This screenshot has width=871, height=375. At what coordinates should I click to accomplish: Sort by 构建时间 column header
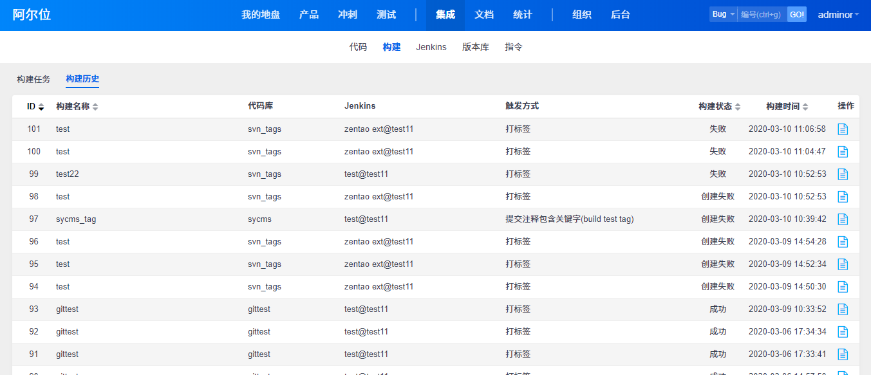pyautogui.click(x=787, y=107)
